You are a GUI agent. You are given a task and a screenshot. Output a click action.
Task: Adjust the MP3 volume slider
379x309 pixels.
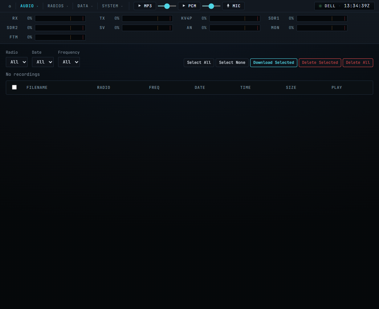point(167,6)
